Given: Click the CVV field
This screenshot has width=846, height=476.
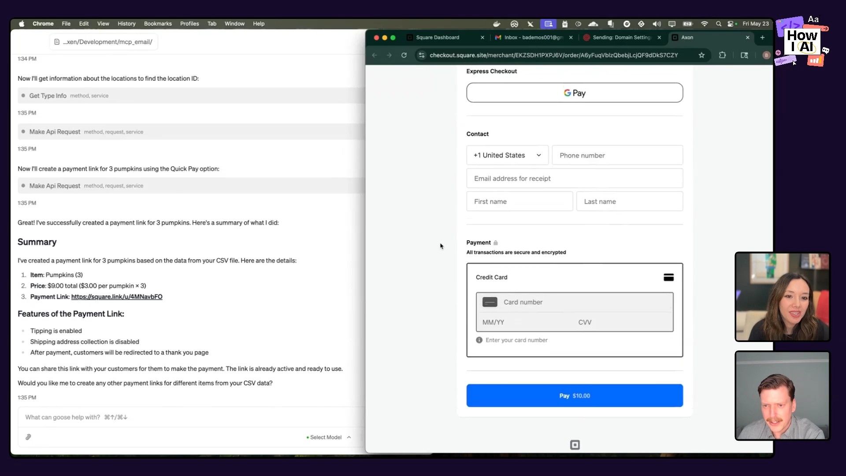Looking at the screenshot, I should pyautogui.click(x=623, y=322).
